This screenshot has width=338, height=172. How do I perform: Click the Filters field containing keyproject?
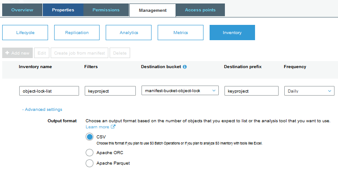pos(110,91)
